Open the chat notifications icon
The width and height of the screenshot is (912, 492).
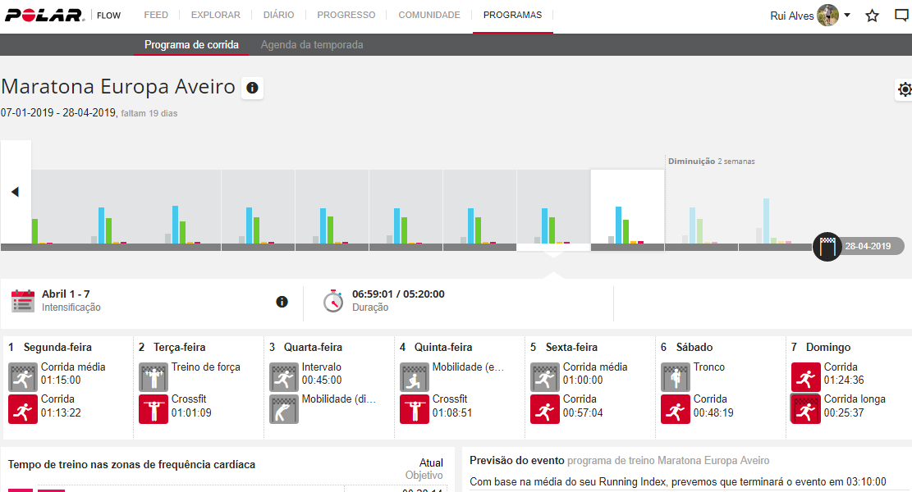[901, 16]
